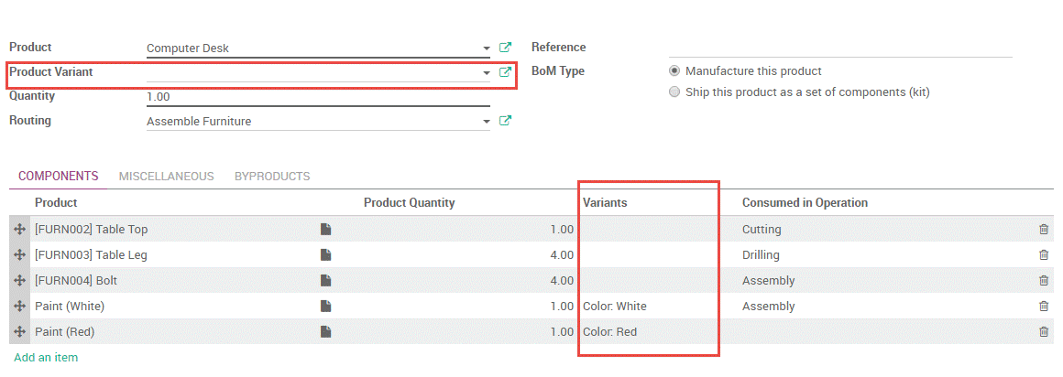Switch to the Miscellaneous tab
Image resolution: width=1063 pixels, height=377 pixels.
[x=166, y=177]
